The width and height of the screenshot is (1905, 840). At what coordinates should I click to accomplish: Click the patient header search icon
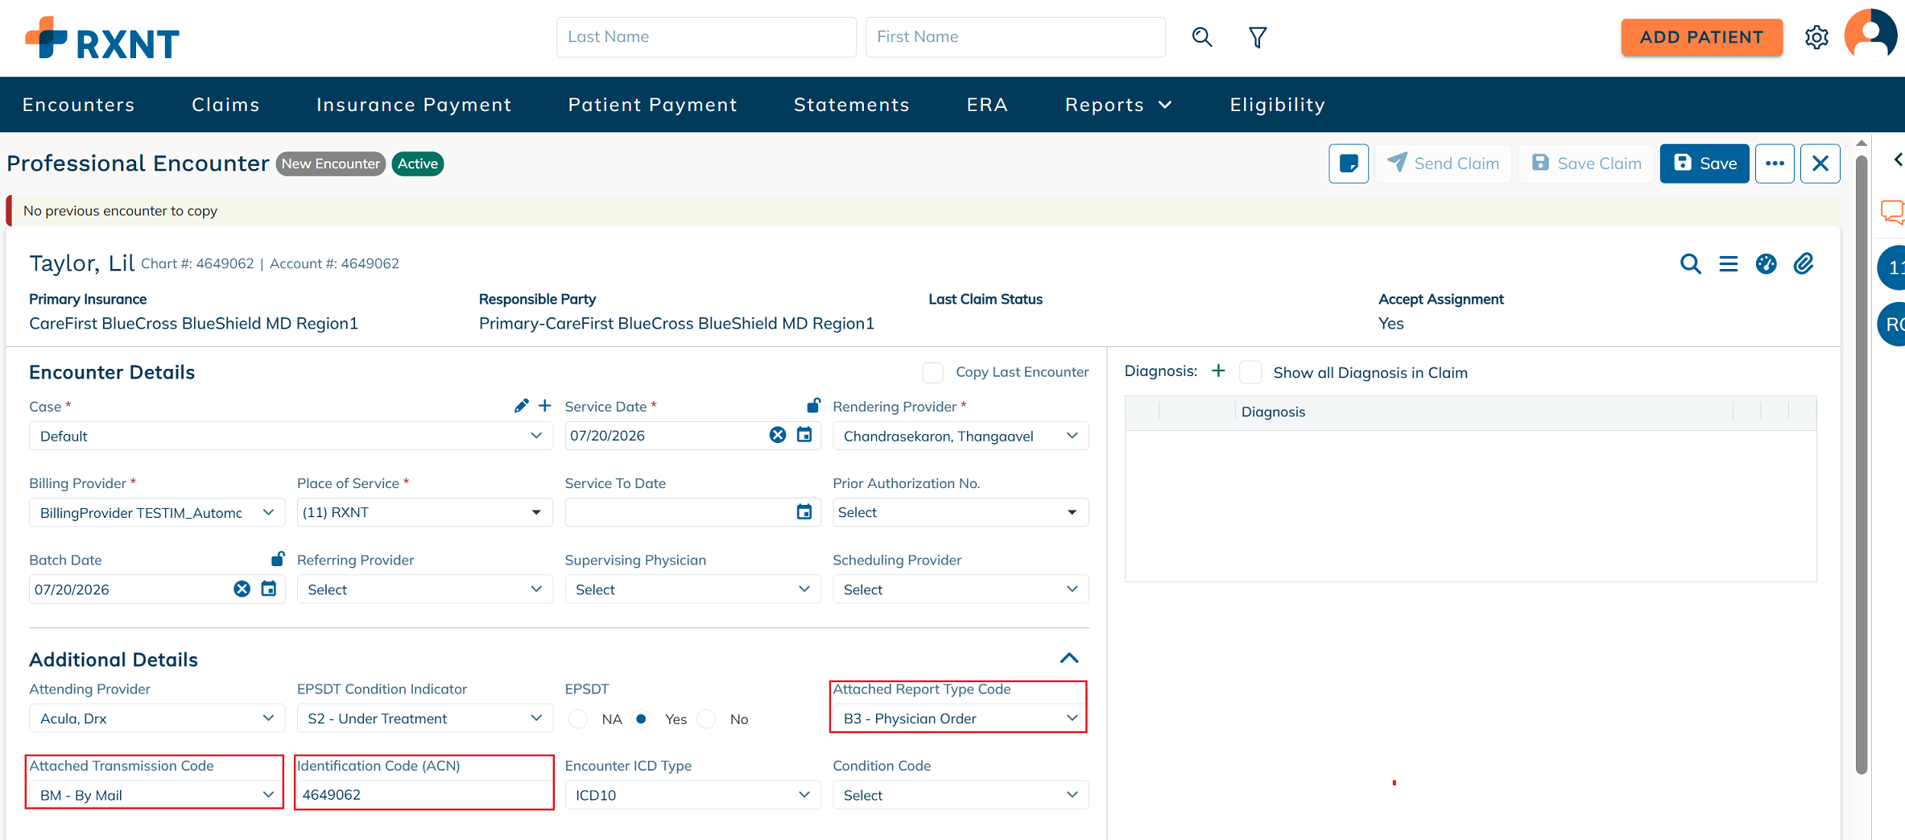1690,264
